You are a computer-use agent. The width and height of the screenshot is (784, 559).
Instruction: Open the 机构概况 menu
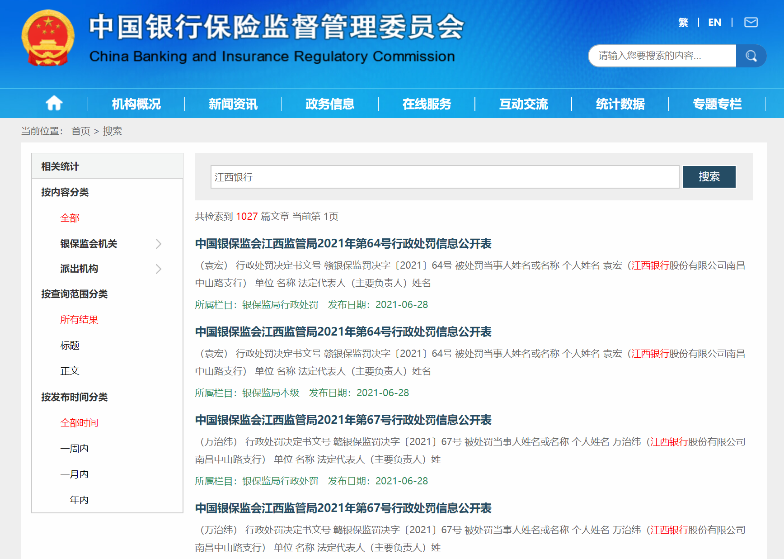tap(136, 104)
